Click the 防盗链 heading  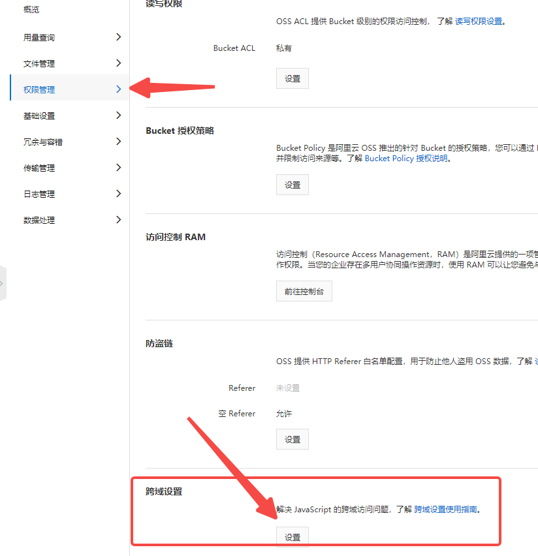[159, 344]
